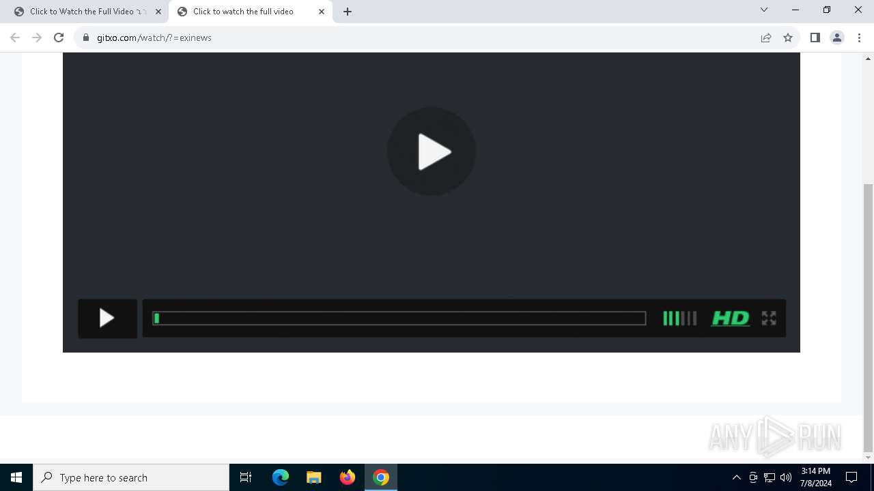This screenshot has height=491, width=874.
Task: Reload the current page
Action: point(59,38)
